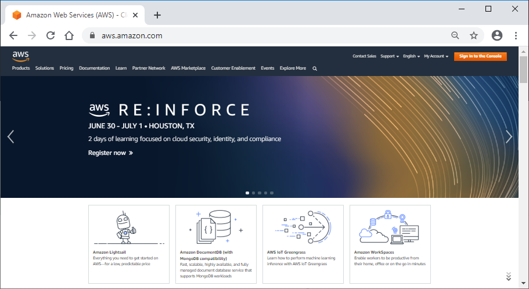This screenshot has width=529, height=289.
Task: Open the Products menu
Action: [x=21, y=68]
